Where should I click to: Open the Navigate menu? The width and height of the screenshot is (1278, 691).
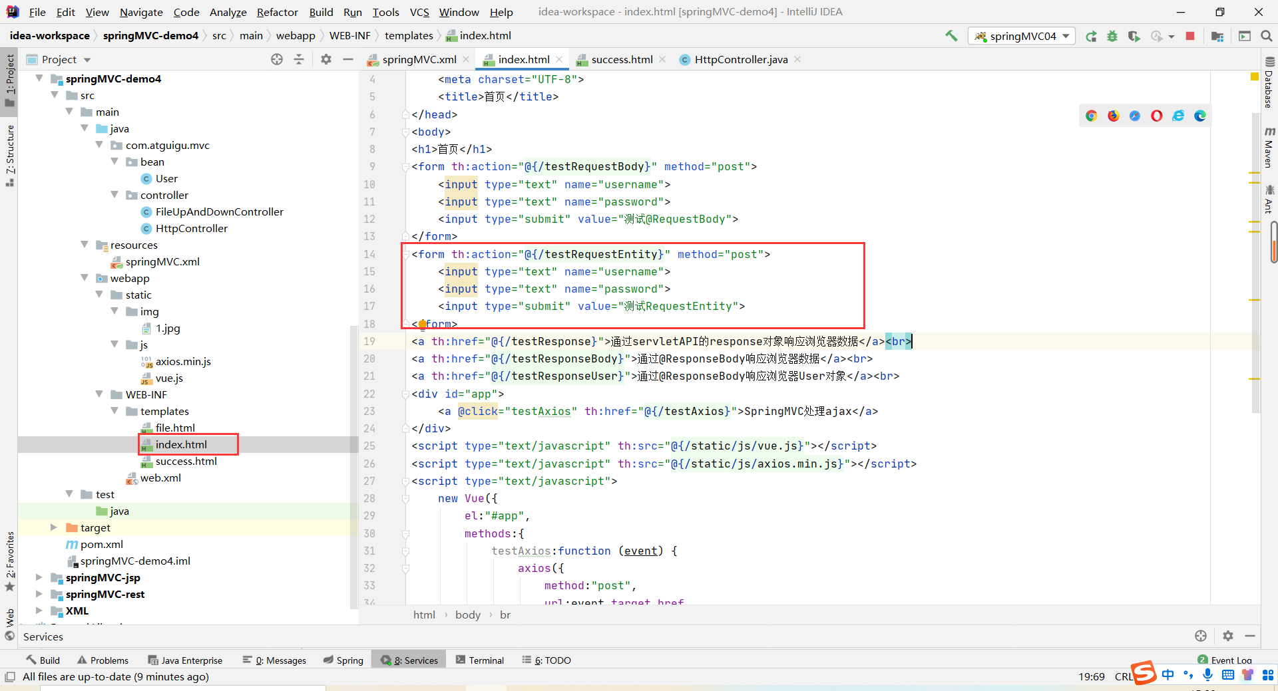click(x=141, y=12)
